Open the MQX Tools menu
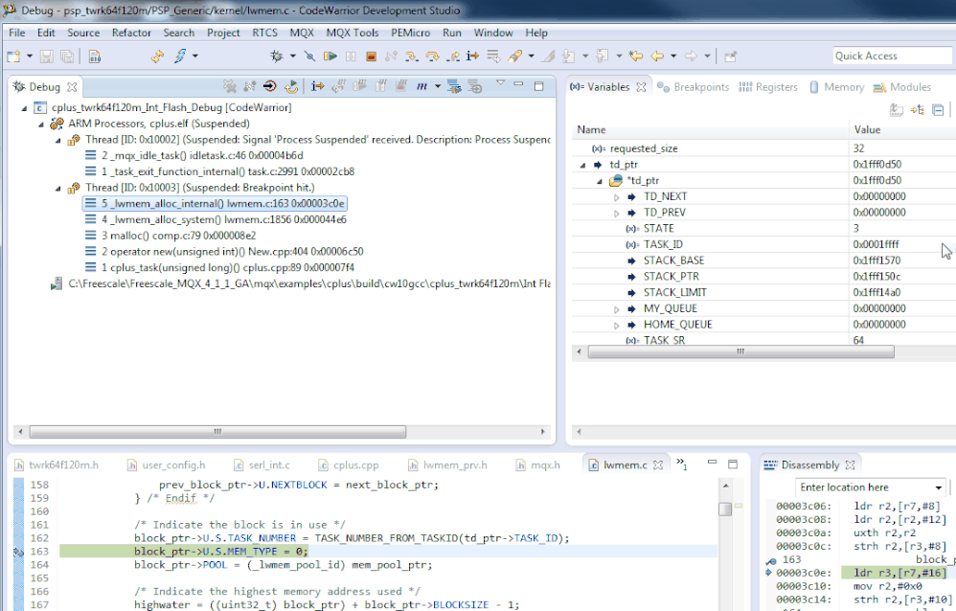The image size is (956, 611). 352,33
